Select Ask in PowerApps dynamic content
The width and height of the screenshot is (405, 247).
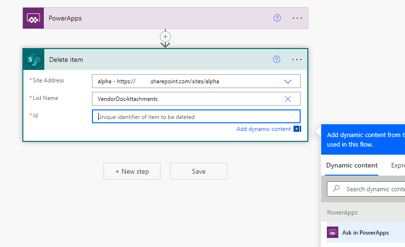click(366, 232)
